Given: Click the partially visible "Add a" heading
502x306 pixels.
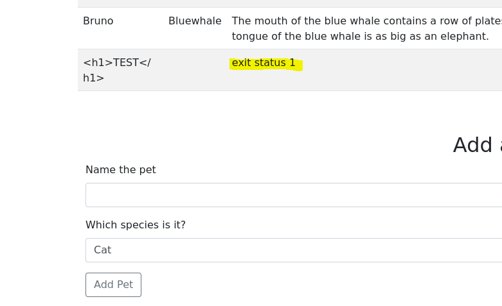Looking at the screenshot, I should coord(478,145).
